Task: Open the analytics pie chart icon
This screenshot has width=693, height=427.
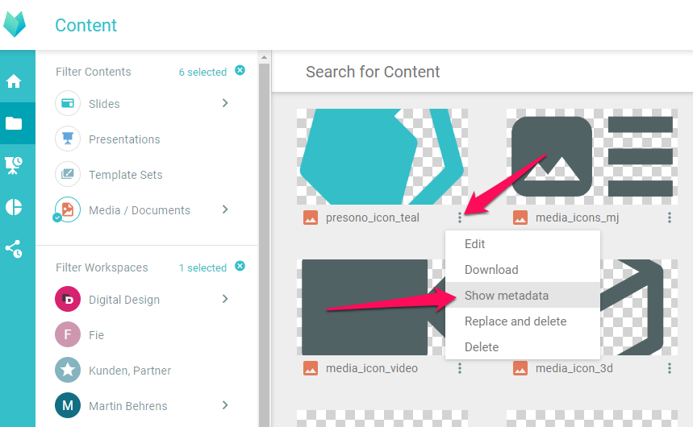Action: [14, 207]
